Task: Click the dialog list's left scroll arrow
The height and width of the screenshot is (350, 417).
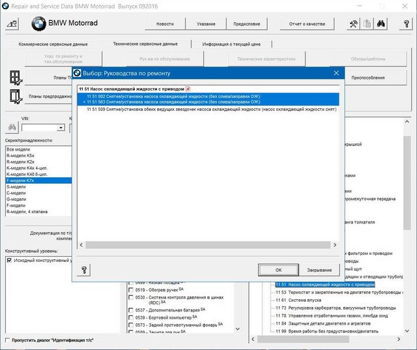Action: tap(81, 244)
